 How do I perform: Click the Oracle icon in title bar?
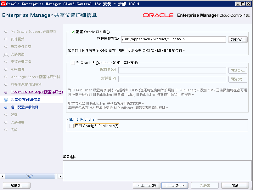[3, 4]
